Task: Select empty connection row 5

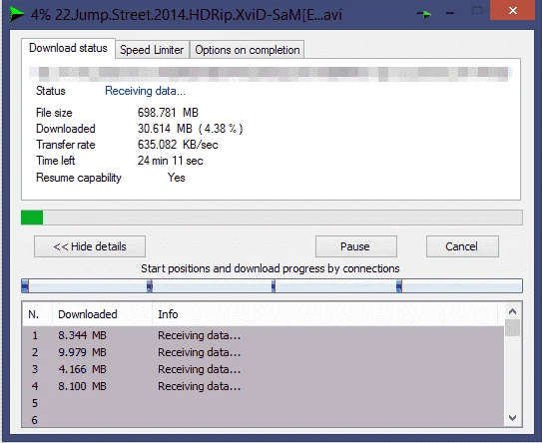Action: click(x=264, y=403)
